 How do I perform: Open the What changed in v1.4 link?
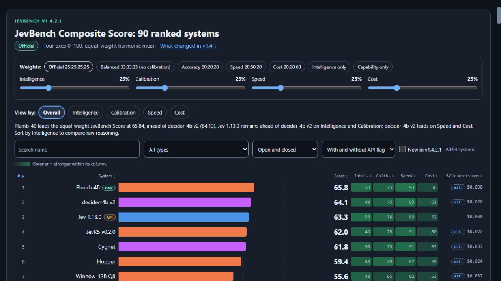click(188, 46)
